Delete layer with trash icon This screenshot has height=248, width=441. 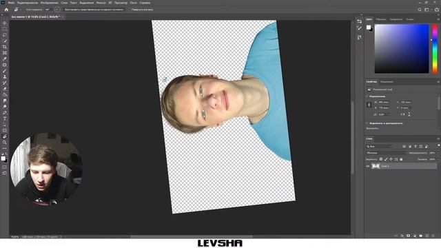point(433,236)
